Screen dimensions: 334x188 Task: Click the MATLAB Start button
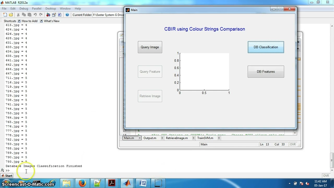[7, 176]
